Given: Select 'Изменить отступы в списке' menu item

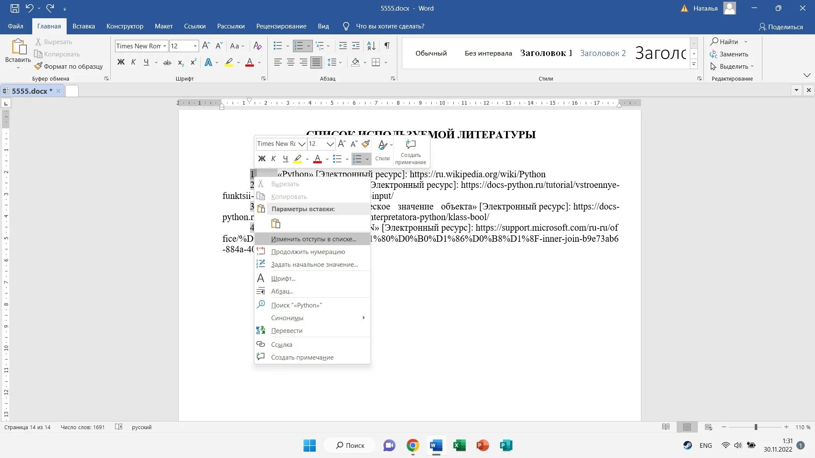Looking at the screenshot, I should click(x=313, y=239).
